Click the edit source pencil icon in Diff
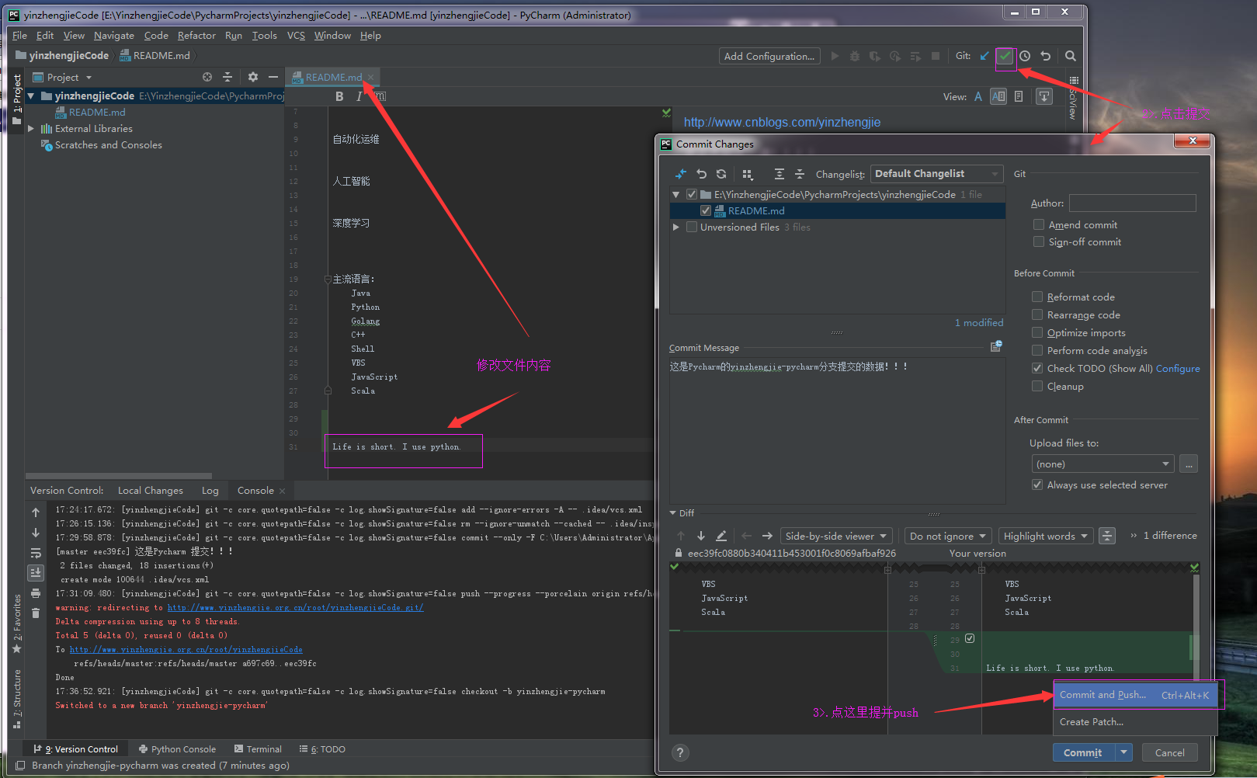Image resolution: width=1257 pixels, height=778 pixels. 721,536
